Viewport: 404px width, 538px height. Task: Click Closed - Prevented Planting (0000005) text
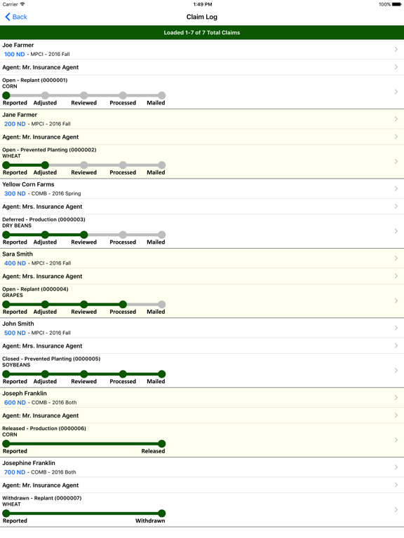pos(51,359)
